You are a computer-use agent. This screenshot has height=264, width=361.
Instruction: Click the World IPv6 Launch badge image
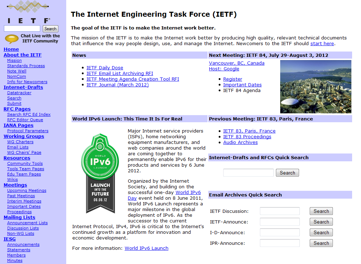click(x=100, y=173)
